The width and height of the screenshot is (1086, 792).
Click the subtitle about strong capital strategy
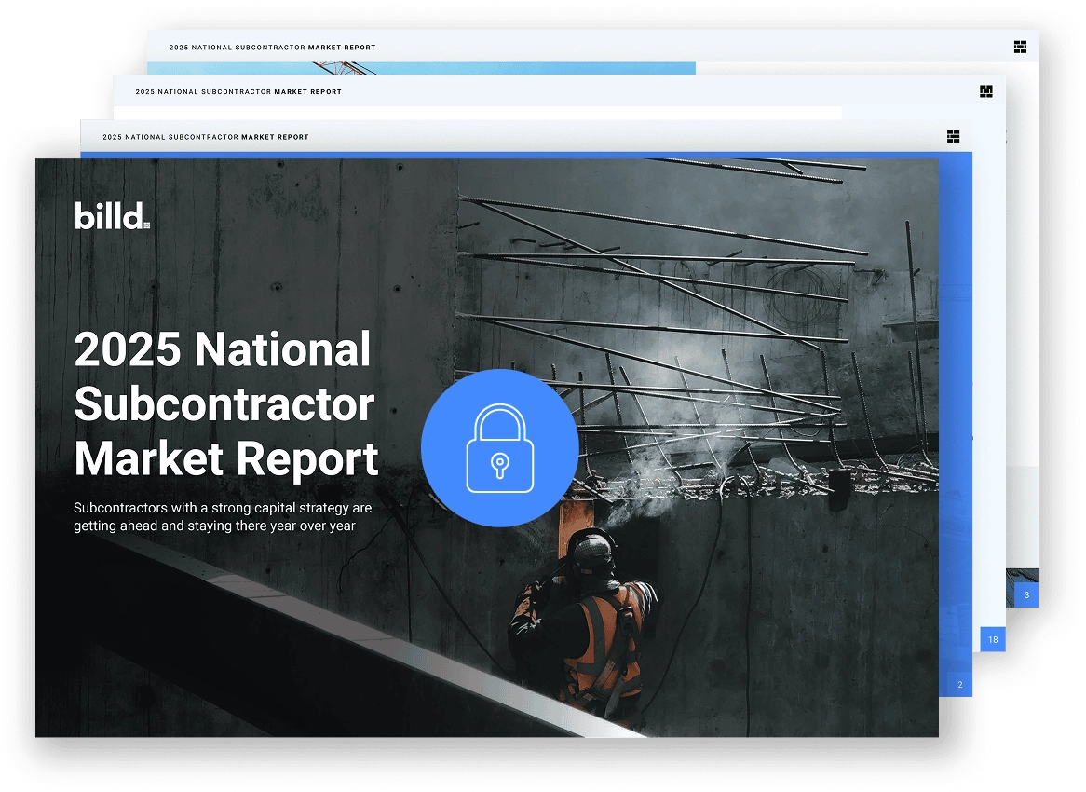[x=223, y=516]
